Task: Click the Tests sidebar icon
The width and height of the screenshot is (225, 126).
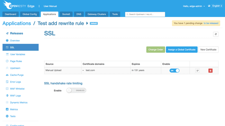Action: click(x=7, y=116)
